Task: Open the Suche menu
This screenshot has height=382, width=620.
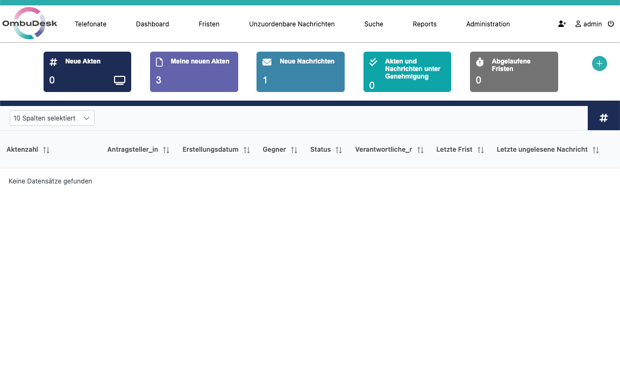Action: click(374, 24)
